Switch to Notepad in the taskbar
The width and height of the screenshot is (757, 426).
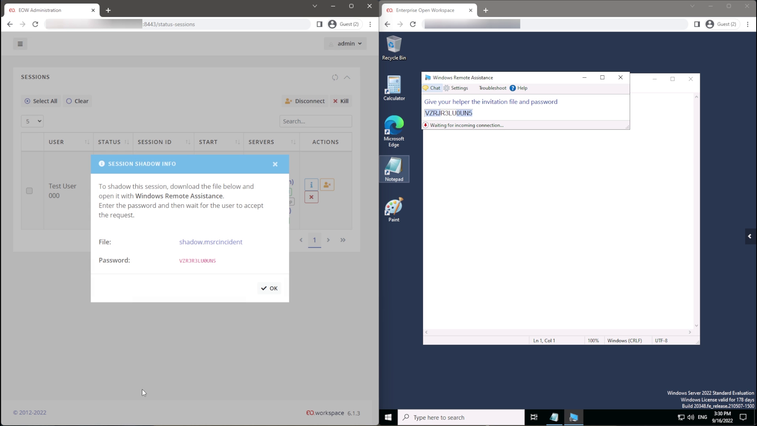click(554, 417)
